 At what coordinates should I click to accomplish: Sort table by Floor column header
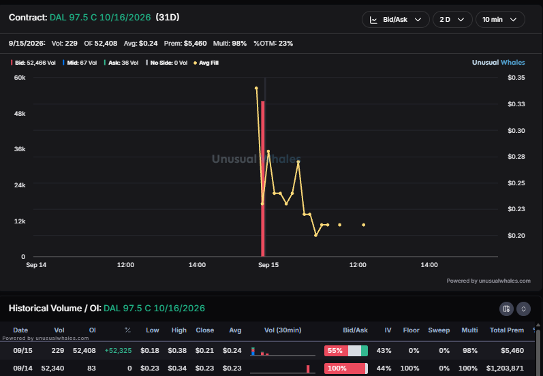click(x=411, y=330)
